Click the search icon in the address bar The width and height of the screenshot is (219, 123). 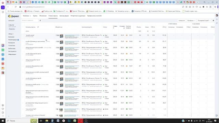point(183,7)
